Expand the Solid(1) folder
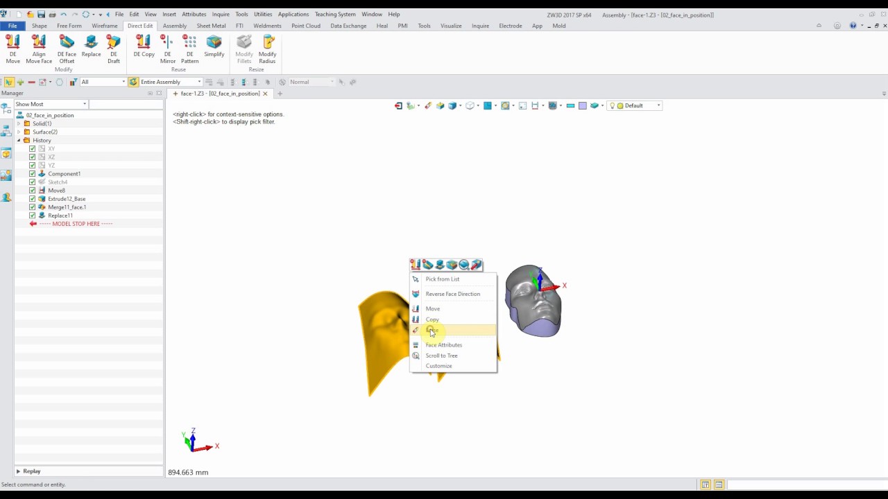 19,123
